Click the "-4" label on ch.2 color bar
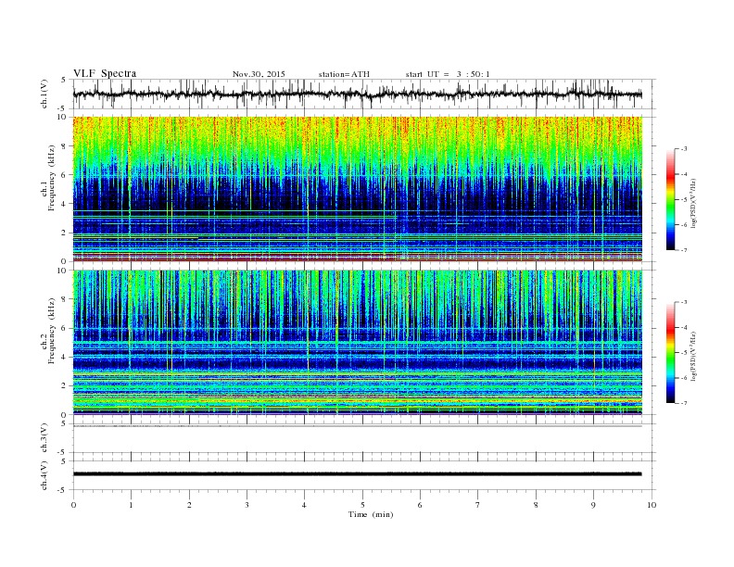This screenshot has width=734, height=567. tap(684, 327)
